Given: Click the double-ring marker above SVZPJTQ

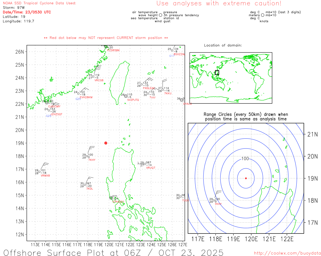Looking at the screenshot, I should (126, 96).
